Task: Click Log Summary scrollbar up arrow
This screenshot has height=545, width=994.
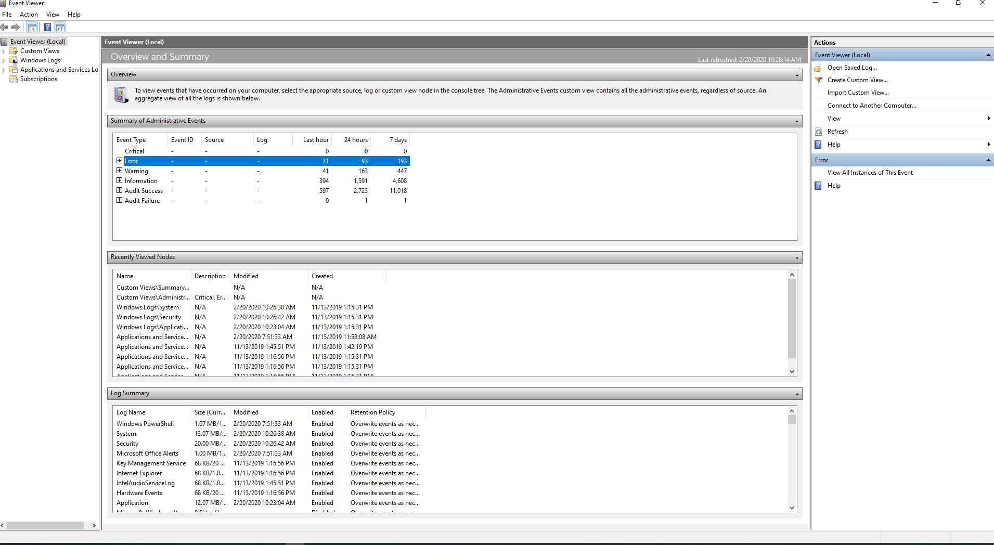Action: point(792,411)
